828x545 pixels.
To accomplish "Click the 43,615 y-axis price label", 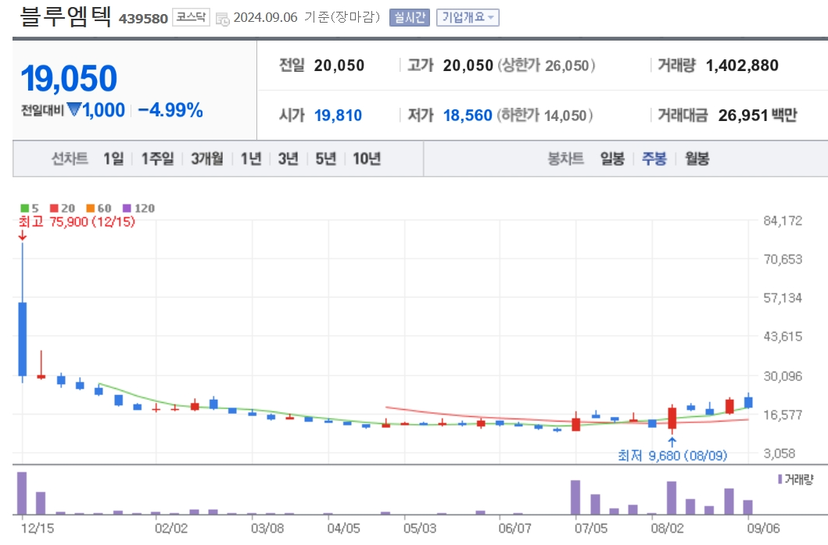I will pyautogui.click(x=783, y=336).
